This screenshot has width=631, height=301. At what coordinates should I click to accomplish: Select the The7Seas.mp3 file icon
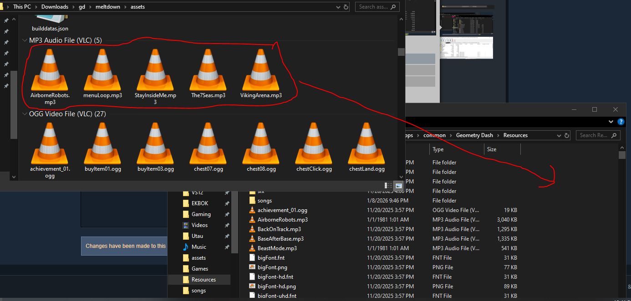208,70
